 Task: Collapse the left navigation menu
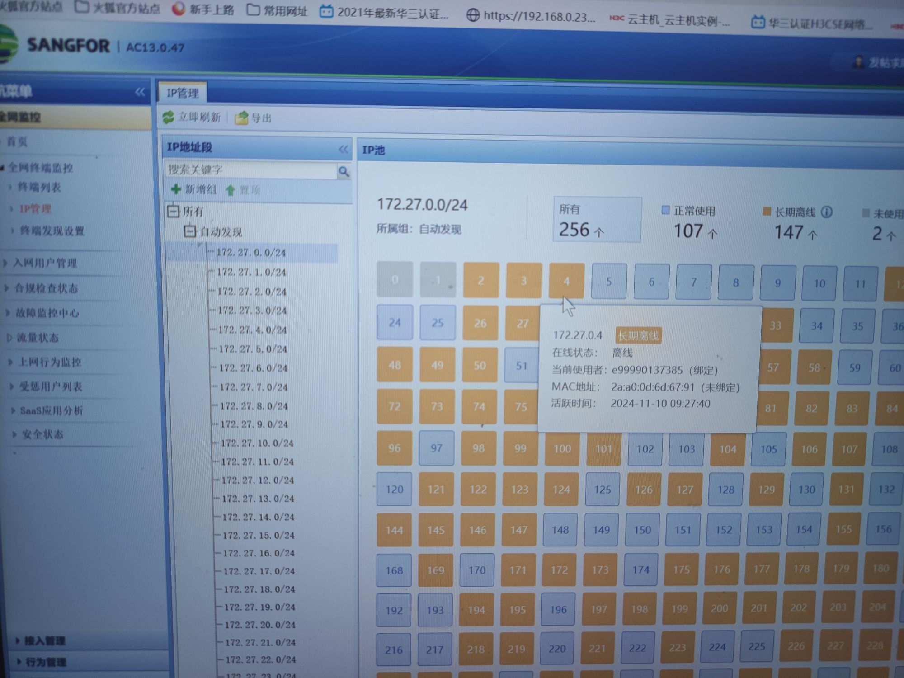(140, 92)
